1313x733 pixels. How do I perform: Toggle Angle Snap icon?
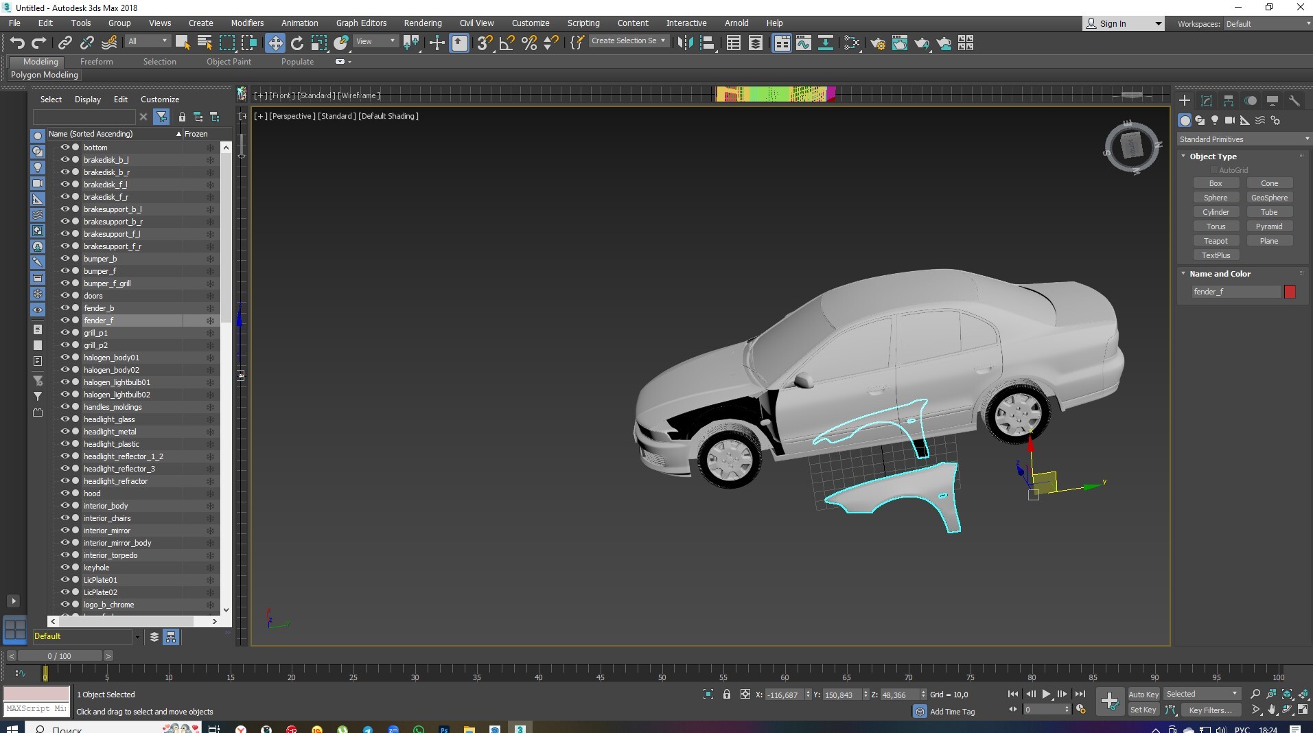tap(507, 43)
